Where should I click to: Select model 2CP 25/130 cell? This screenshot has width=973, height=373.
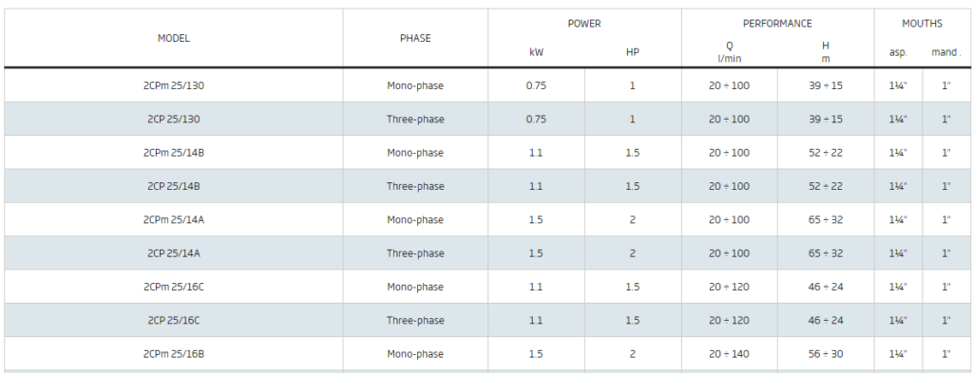174,119
